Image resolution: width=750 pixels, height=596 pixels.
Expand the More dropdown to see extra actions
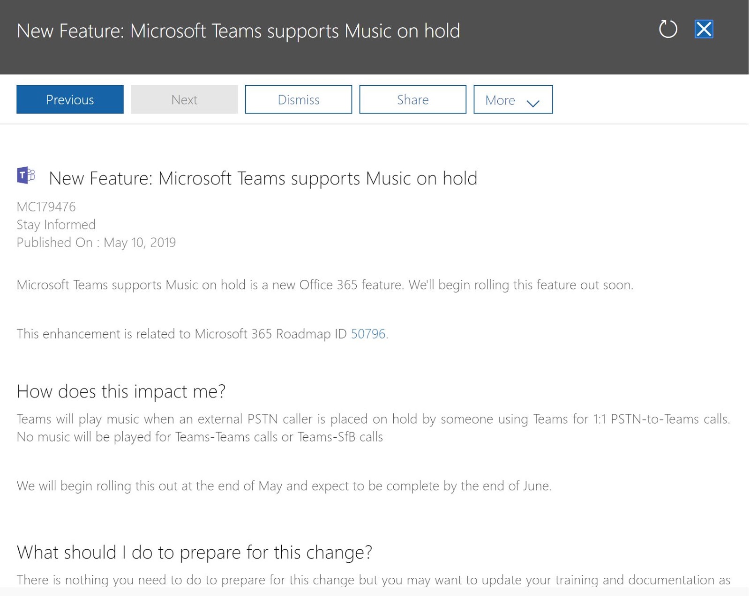point(512,99)
